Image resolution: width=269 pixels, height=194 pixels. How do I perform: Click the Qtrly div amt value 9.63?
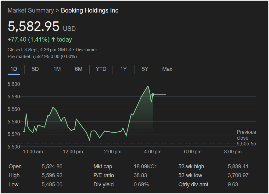point(233,185)
